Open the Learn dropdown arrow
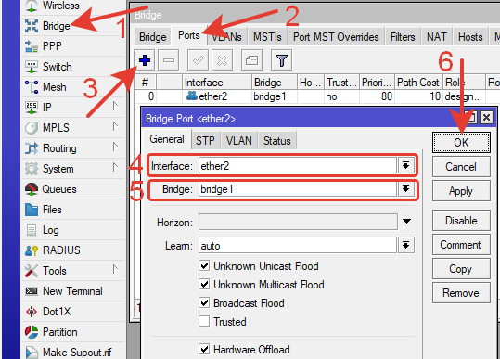 (x=405, y=245)
